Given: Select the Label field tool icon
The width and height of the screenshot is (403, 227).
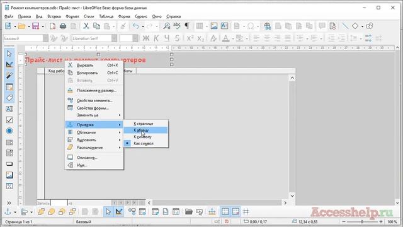Looking at the screenshot, I should (9, 98).
